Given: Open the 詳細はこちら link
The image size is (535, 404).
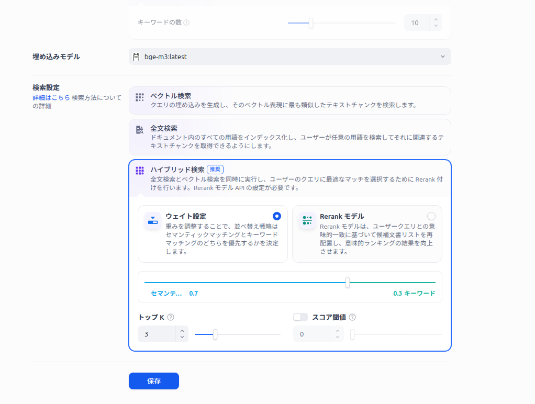Looking at the screenshot, I should pyautogui.click(x=51, y=97).
